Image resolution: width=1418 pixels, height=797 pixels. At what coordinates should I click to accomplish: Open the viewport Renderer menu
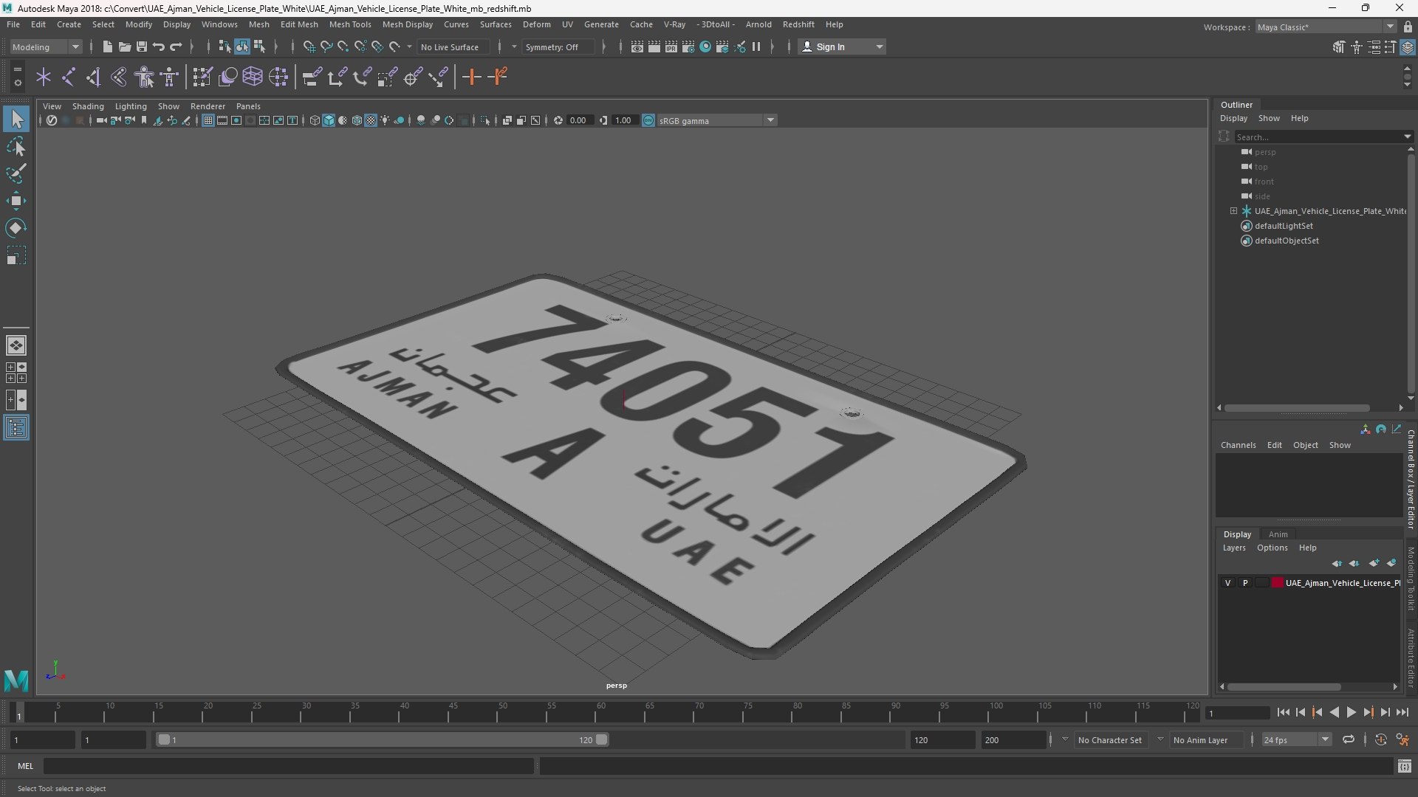pos(208,106)
